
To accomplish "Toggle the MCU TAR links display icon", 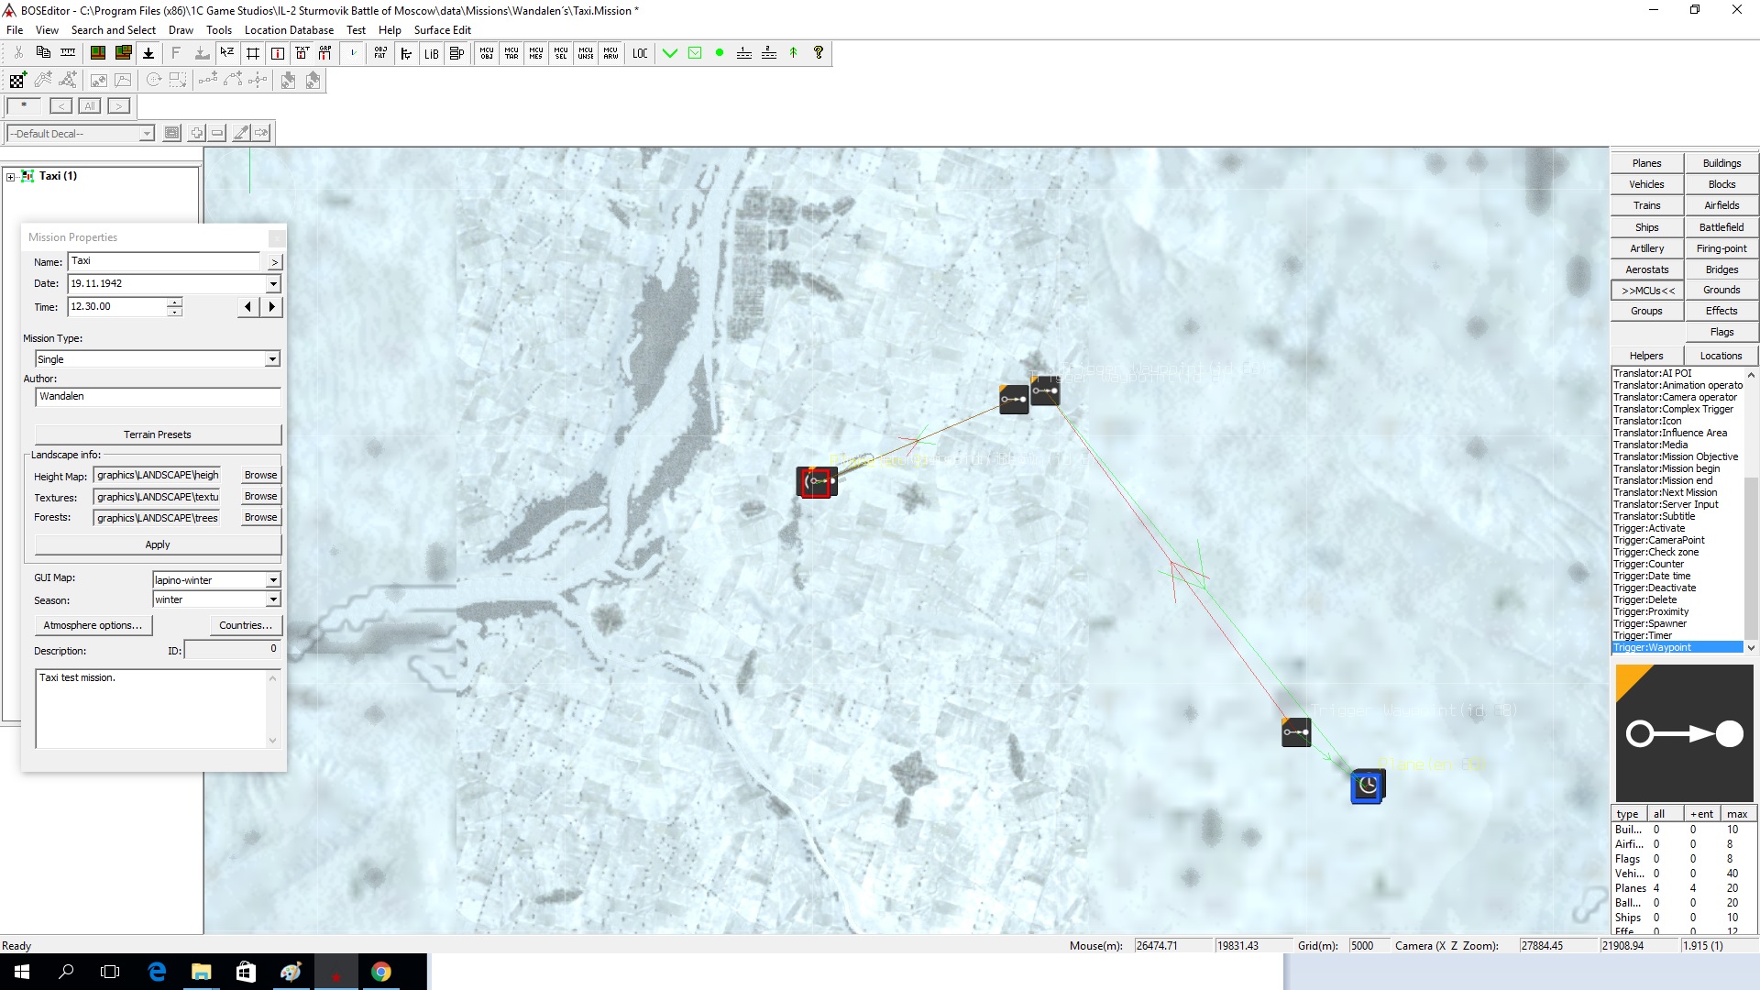I will click(x=511, y=53).
